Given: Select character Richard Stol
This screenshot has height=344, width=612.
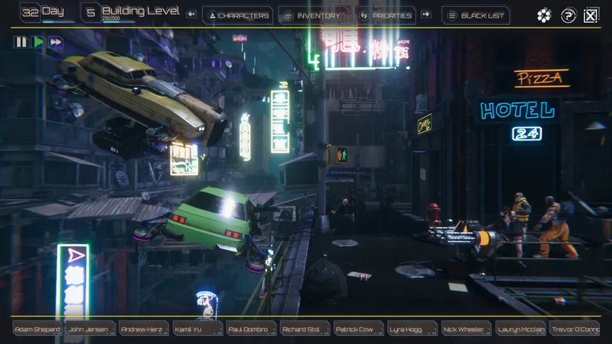Looking at the screenshot, I should click(305, 329).
